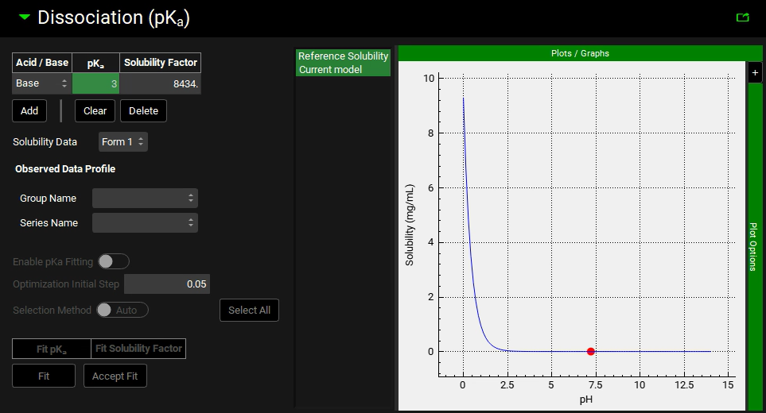This screenshot has height=413, width=766.
Task: Select the Plots / Graphs header tab
Action: pos(580,53)
